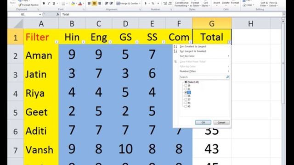Check the 18 filter value
Image resolution: width=294 pixels, height=165 pixels.
pyautogui.click(x=186, y=86)
